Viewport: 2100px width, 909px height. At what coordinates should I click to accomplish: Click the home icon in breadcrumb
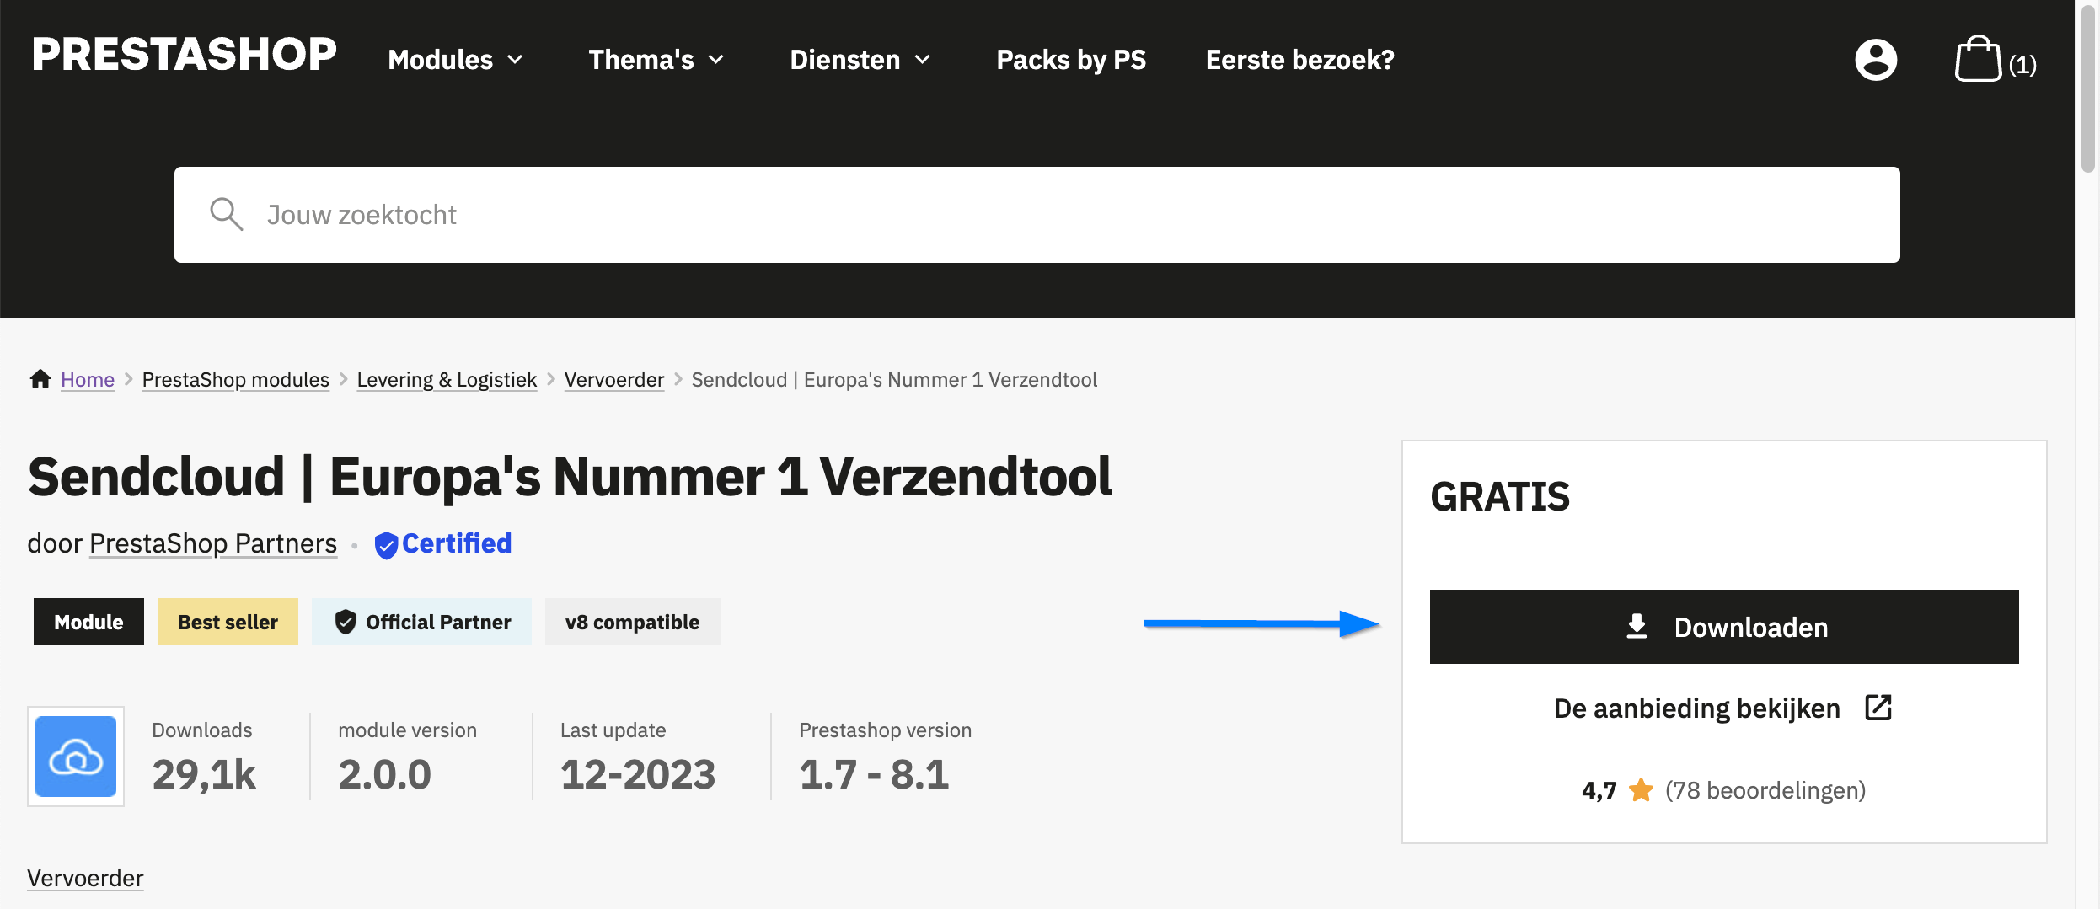click(40, 379)
